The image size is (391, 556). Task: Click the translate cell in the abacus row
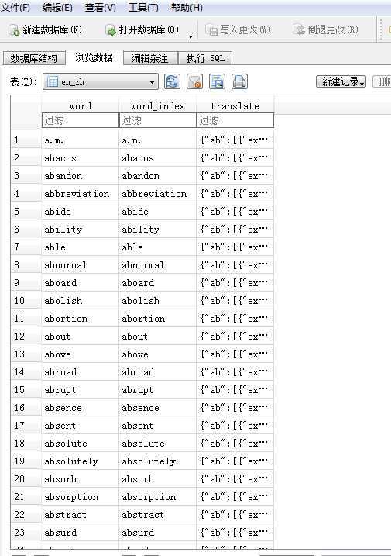pyautogui.click(x=235, y=157)
